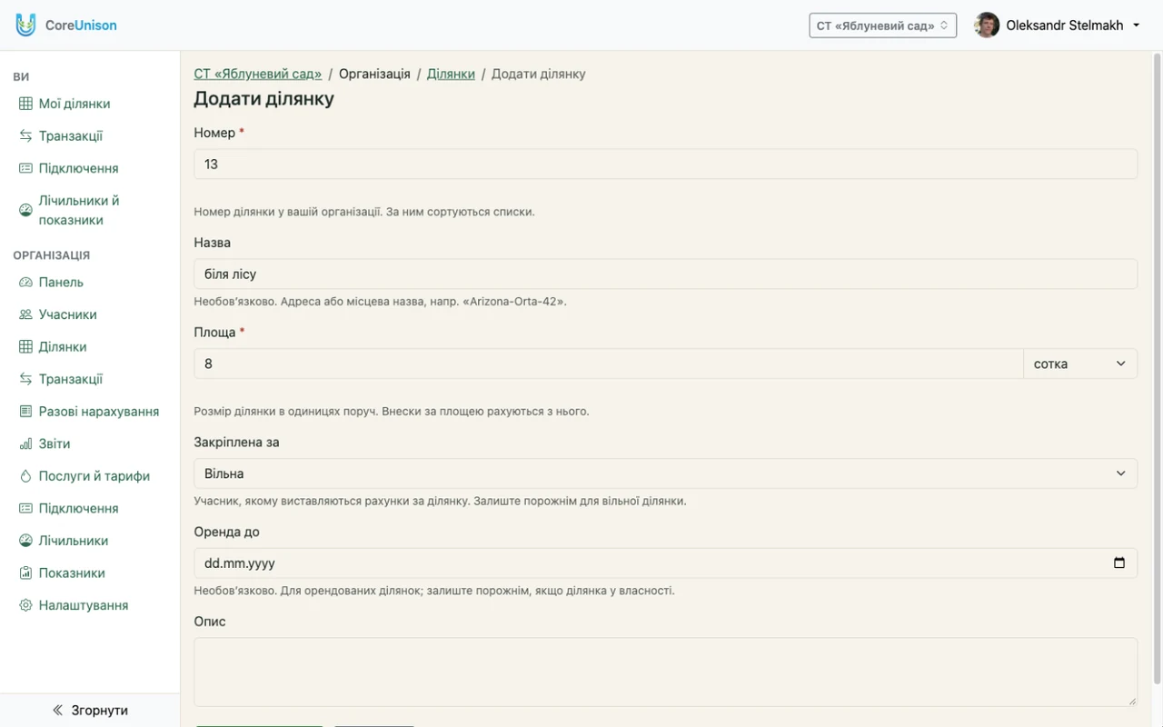
Task: Click the icon beside Підключення under ВИ
Action: click(25, 168)
